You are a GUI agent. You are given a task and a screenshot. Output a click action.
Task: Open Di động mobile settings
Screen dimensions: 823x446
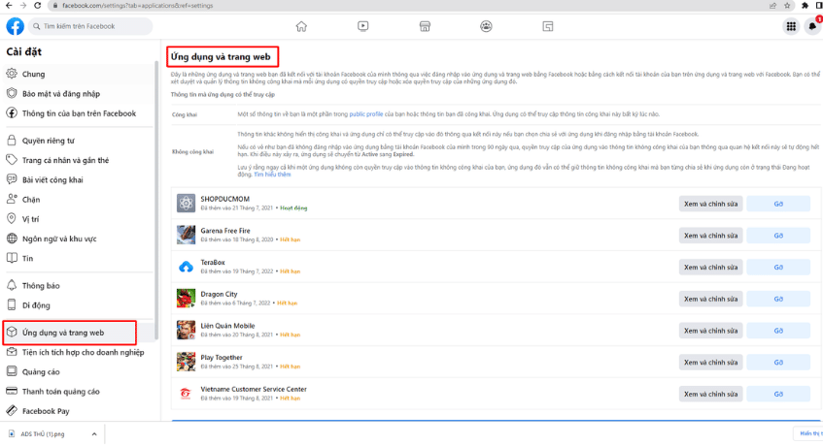tap(79, 305)
